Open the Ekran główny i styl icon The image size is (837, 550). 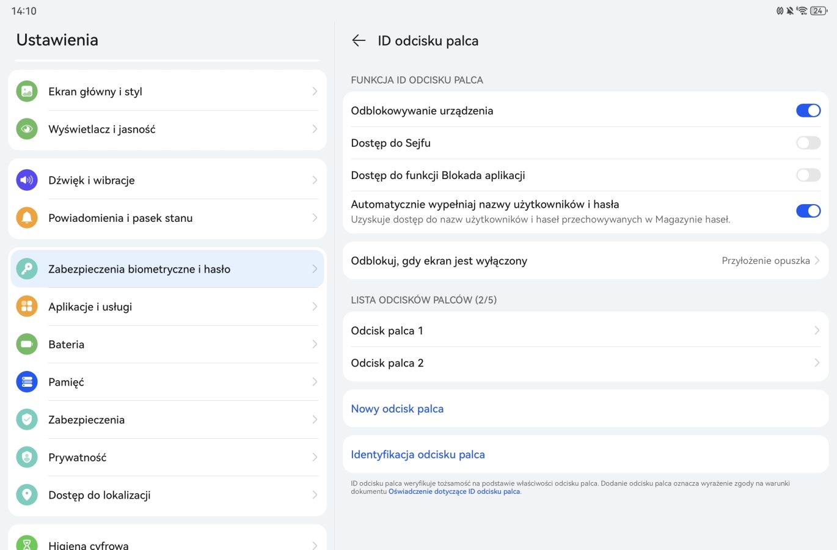27,92
